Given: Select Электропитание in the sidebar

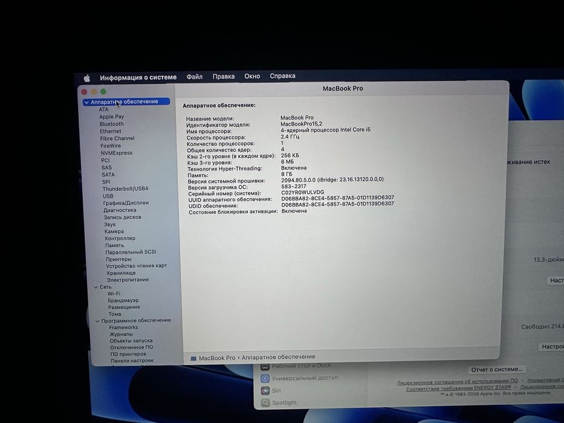Looking at the screenshot, I should (128, 280).
